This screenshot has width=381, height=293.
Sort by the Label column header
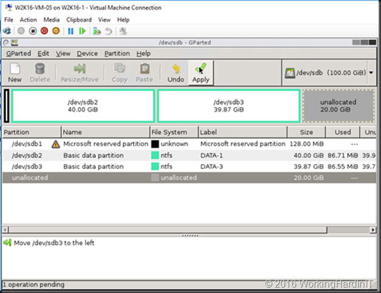243,132
